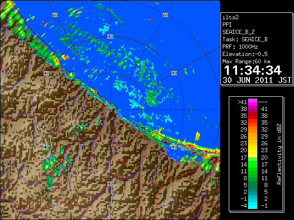Select the 'Elevation:-0.5' text
Viewport: 294px width, 220px height.
[x=245, y=54]
